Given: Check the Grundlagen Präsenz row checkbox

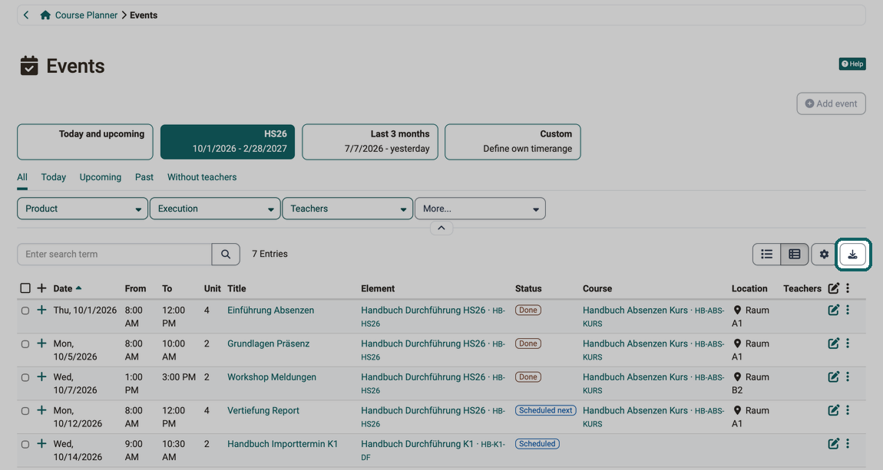Looking at the screenshot, I should [25, 344].
